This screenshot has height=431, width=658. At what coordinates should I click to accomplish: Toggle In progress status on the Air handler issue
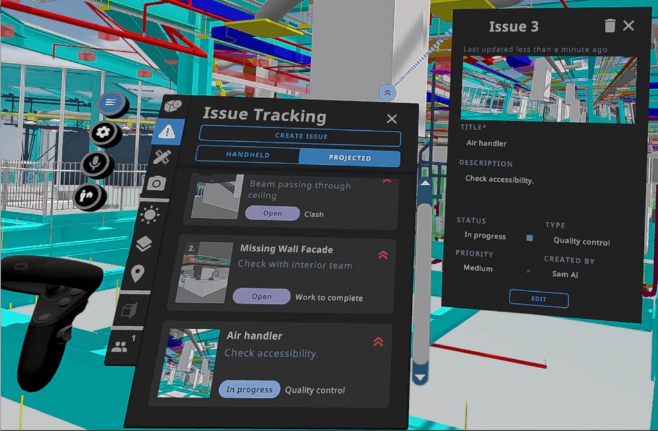(x=249, y=389)
